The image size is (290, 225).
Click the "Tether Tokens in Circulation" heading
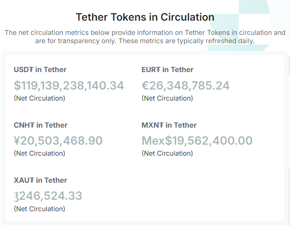[145, 17]
